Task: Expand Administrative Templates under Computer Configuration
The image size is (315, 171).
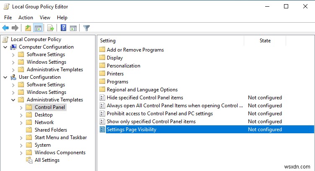Action: [13, 70]
